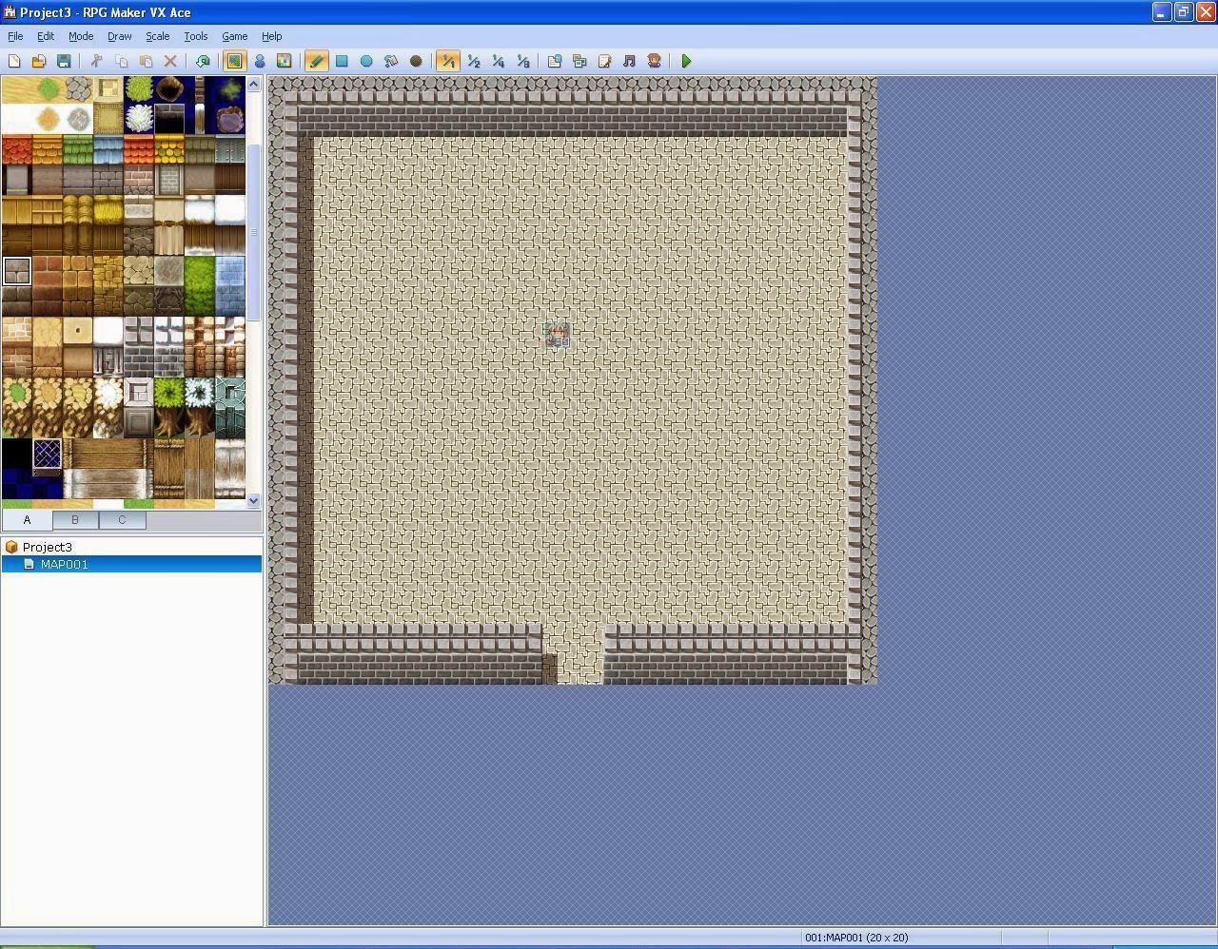
Task: Open the Scale menu
Action: pyautogui.click(x=158, y=36)
